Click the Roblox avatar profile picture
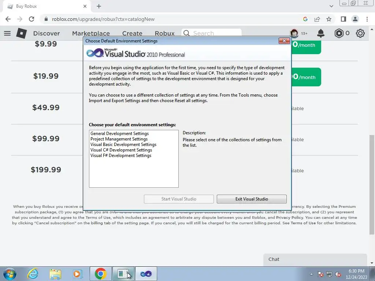Viewport: 375px width, 281px height. tap(294, 33)
